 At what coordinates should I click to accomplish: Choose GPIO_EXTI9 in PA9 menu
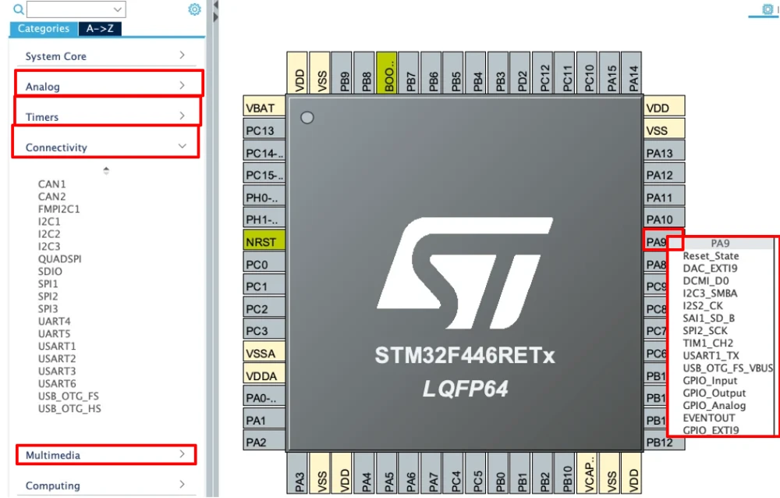pos(711,430)
